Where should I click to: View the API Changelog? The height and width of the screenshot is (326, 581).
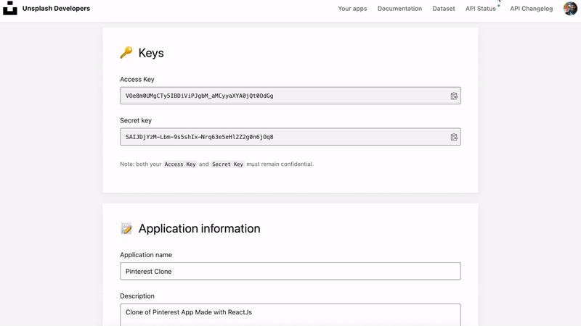click(x=531, y=9)
